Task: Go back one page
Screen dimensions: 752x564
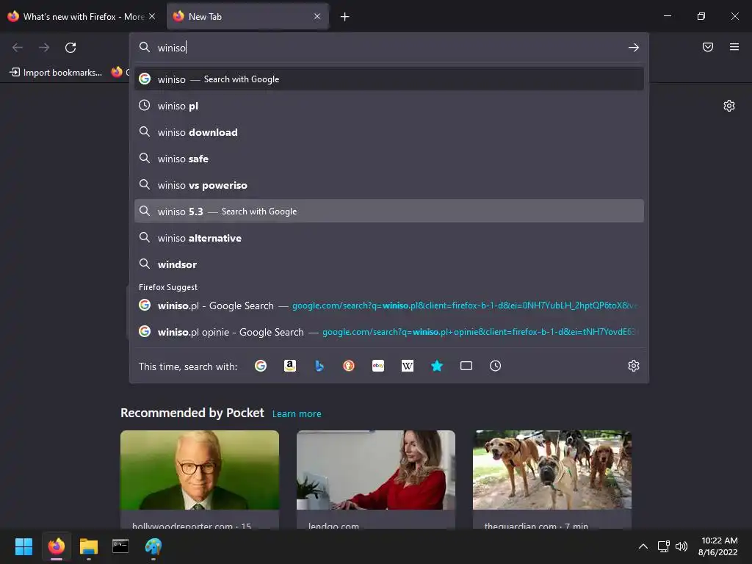Action: coord(18,48)
